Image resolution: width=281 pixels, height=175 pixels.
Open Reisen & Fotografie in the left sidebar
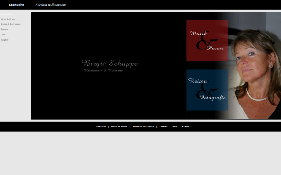point(11,24)
